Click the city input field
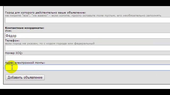Viewport: 170px width, 95px height. (87, 20)
